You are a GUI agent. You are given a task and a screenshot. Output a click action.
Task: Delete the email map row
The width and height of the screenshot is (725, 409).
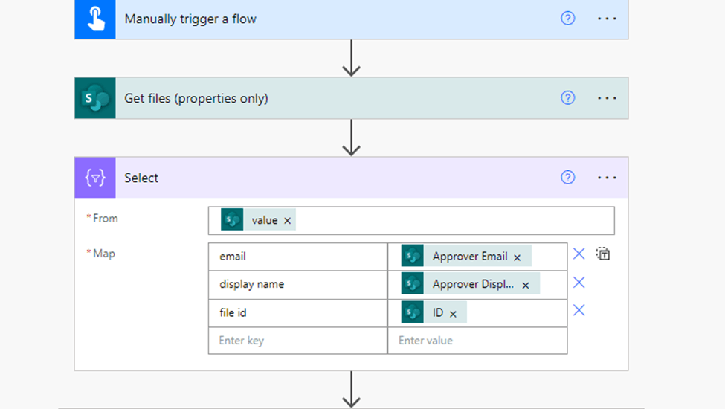pos(579,254)
